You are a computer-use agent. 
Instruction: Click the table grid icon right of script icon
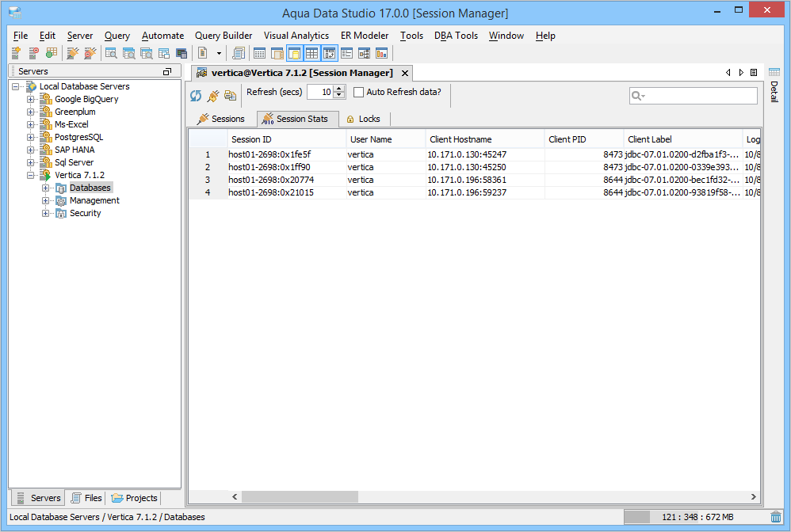click(x=260, y=53)
